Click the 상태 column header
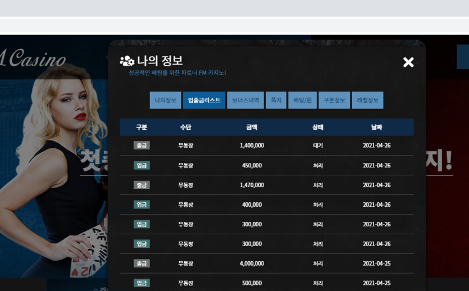Screen dimensions: 469x291 pyautogui.click(x=318, y=127)
